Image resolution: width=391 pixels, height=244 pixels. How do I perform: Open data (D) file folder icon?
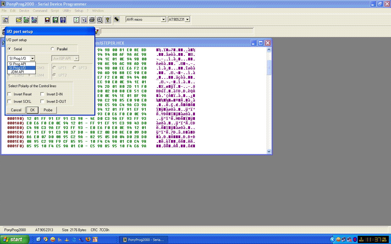point(34,20)
